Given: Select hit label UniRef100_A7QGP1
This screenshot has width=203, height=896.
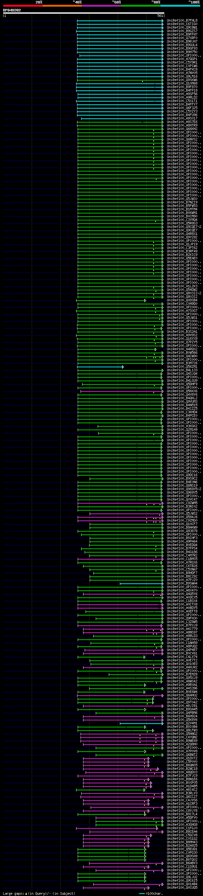Looking at the screenshot, I should coord(182,59).
